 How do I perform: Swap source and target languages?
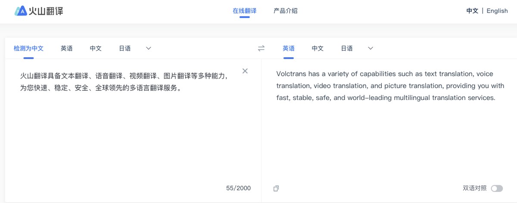click(x=261, y=48)
